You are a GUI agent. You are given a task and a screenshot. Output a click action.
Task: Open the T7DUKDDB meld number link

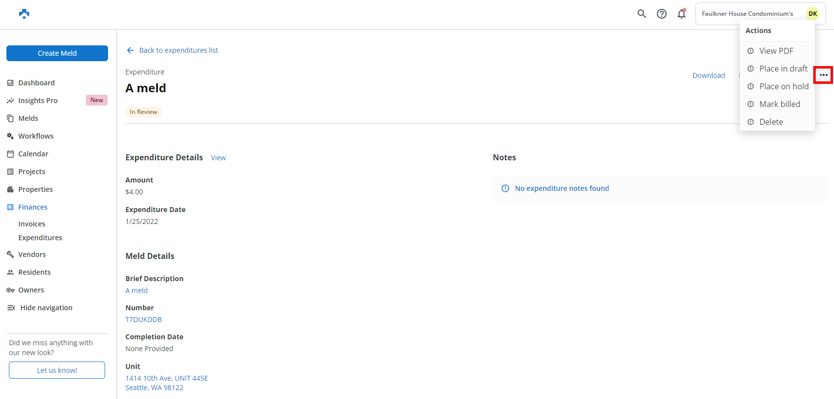point(144,320)
